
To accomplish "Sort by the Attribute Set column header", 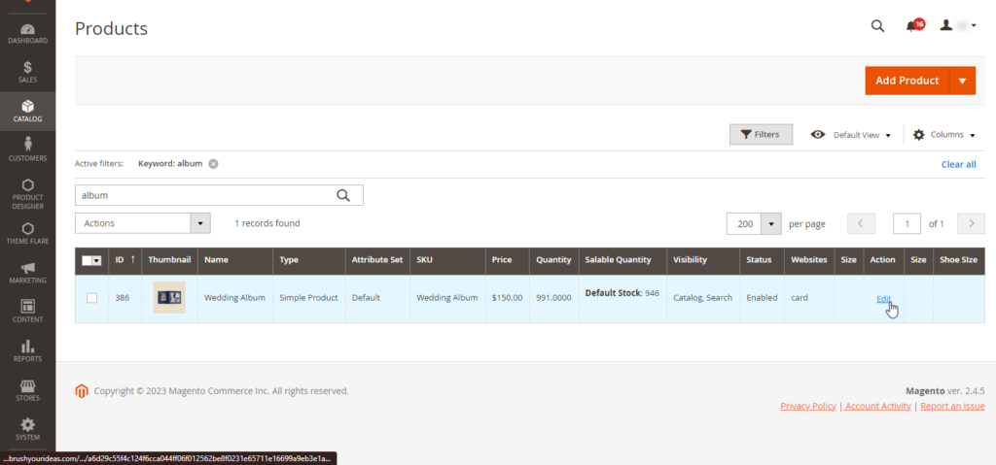I will 377,260.
